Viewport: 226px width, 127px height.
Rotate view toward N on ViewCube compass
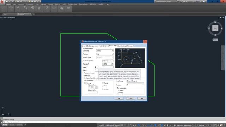tap(215, 22)
